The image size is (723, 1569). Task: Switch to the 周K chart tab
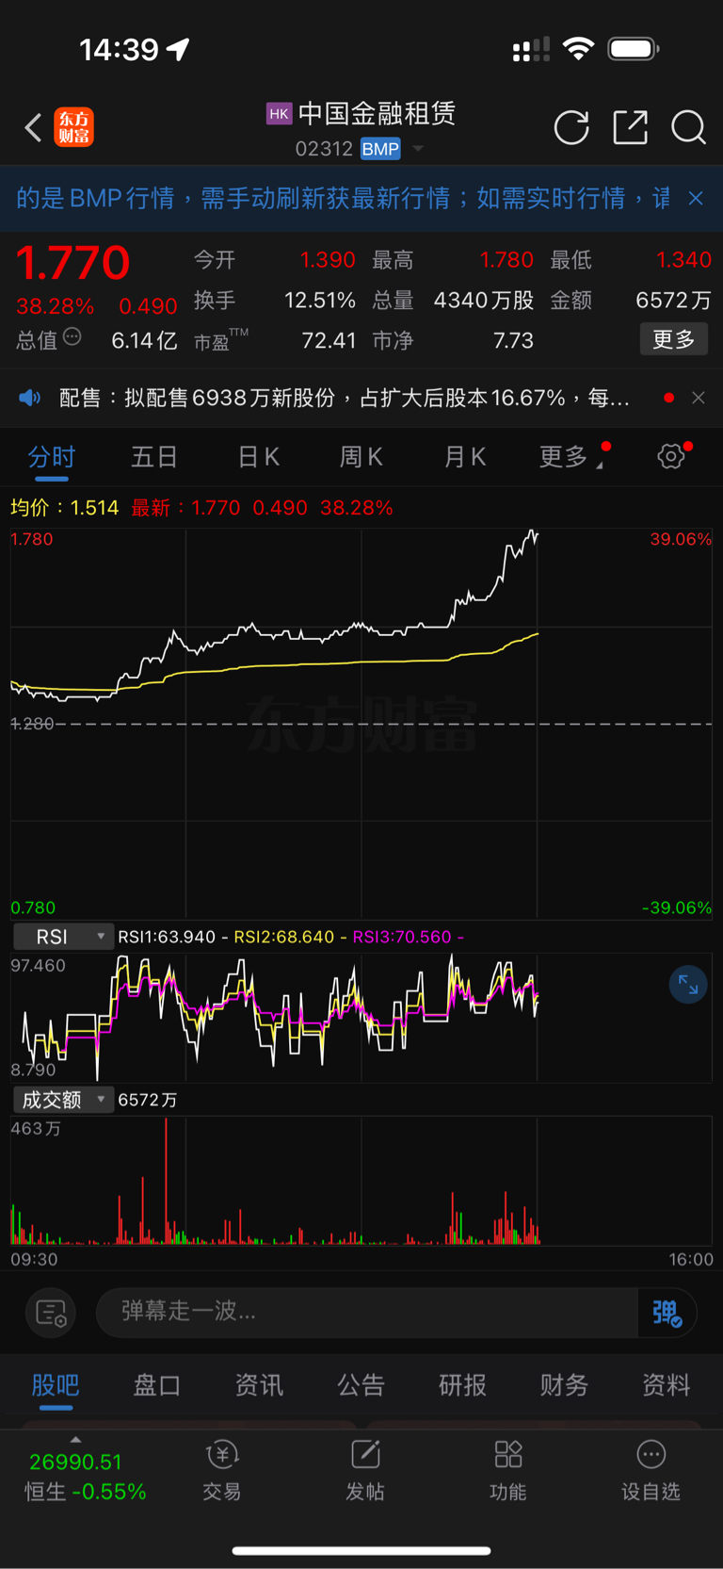[x=361, y=457]
